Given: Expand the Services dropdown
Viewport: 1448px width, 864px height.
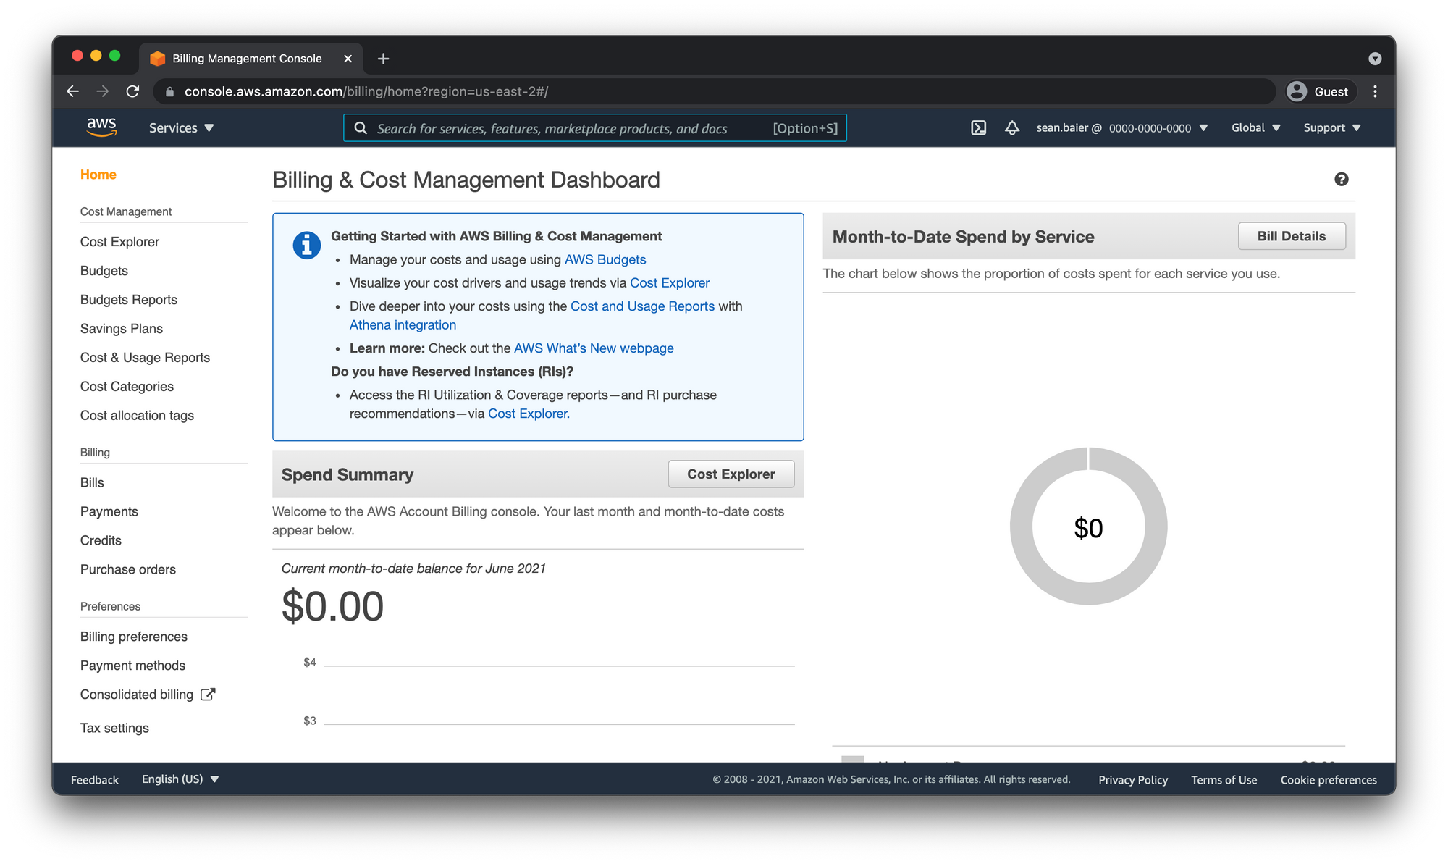Looking at the screenshot, I should tap(181, 128).
